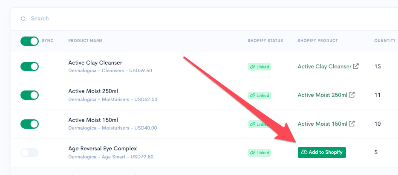398x175 pixels.
Task: Disable sync for Active Moist 250ml
Action: [x=29, y=95]
